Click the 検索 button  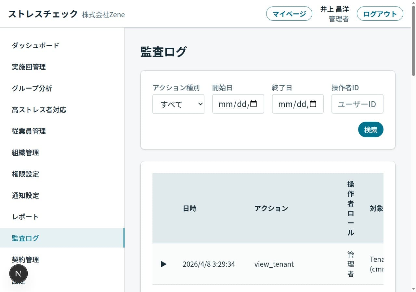(370, 129)
